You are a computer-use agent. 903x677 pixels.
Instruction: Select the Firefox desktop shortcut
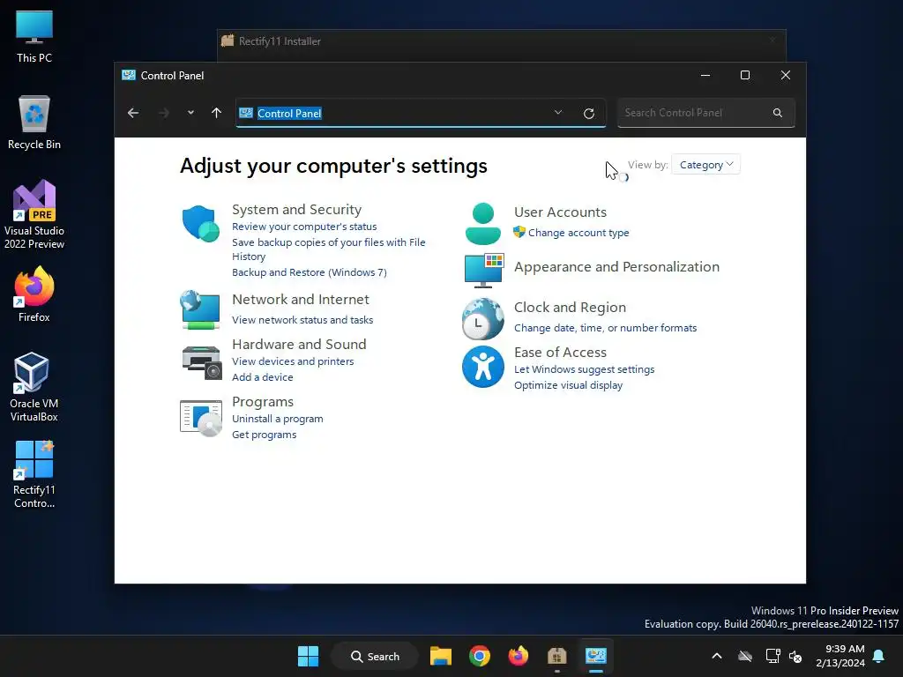(x=34, y=294)
